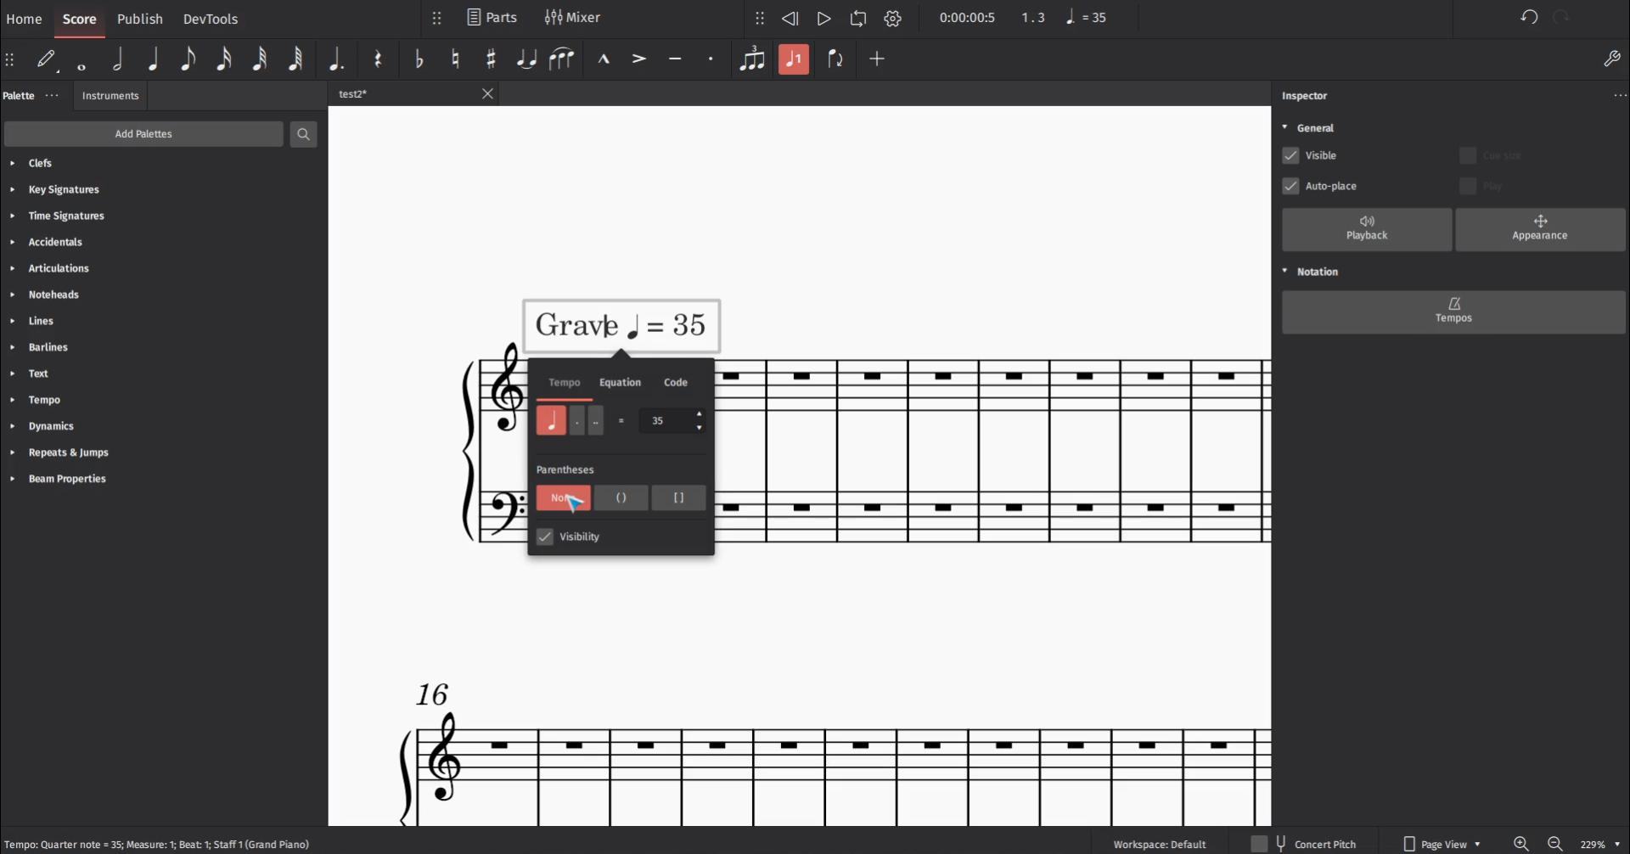Image resolution: width=1630 pixels, height=854 pixels.
Task: Click the Rewind playback icon
Action: pyautogui.click(x=790, y=18)
